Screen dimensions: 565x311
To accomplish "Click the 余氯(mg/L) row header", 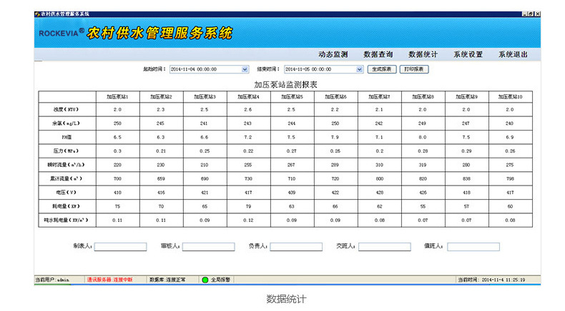I will point(67,123).
